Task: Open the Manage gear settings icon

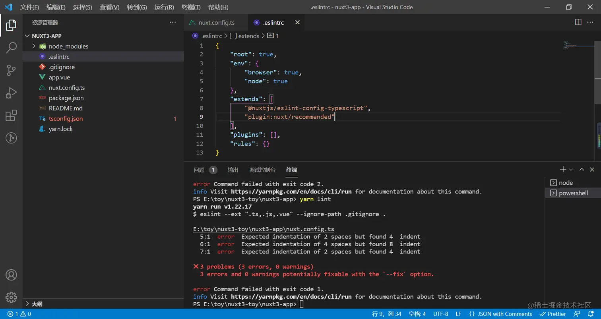Action: tap(11, 297)
